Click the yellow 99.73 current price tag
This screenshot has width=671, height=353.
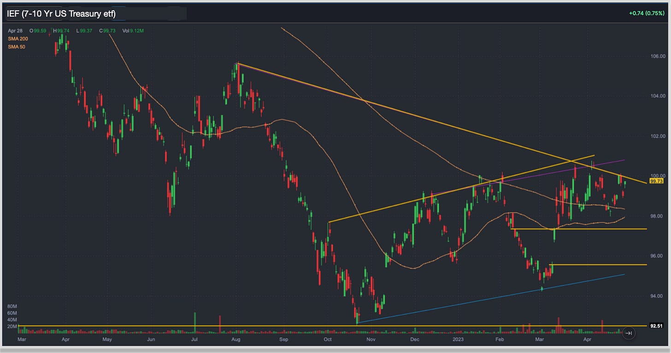[x=655, y=182]
